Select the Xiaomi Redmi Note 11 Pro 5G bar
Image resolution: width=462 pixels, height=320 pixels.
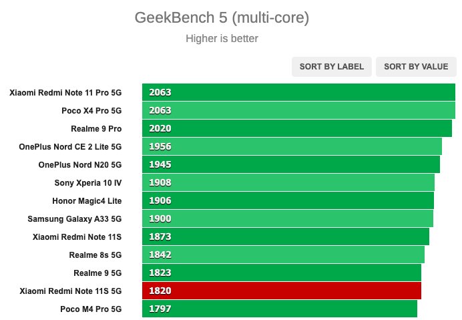coord(298,92)
